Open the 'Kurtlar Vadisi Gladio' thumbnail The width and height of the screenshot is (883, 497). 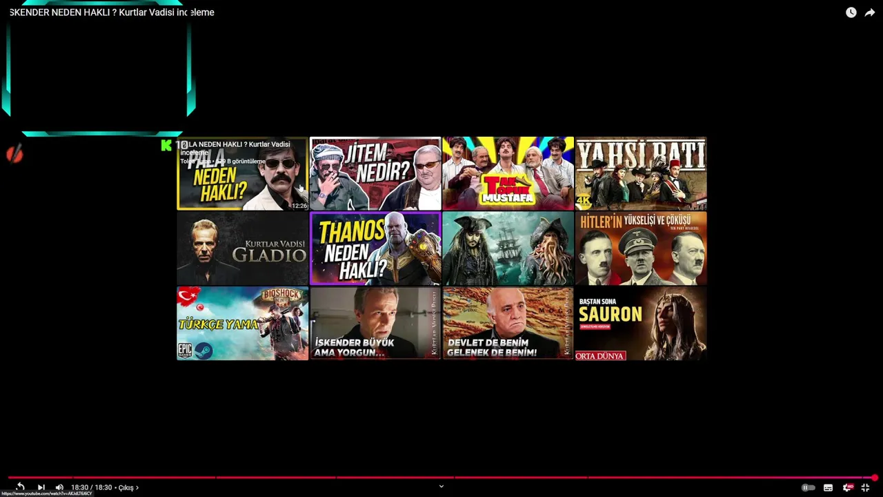click(x=242, y=248)
